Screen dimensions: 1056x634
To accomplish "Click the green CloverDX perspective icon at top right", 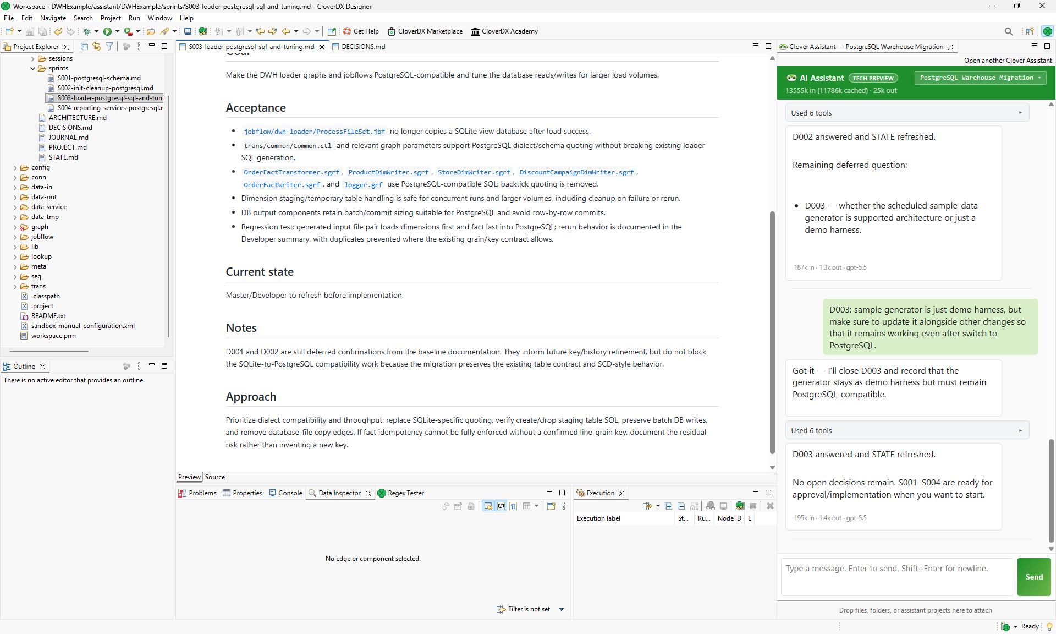I will [x=1047, y=31].
